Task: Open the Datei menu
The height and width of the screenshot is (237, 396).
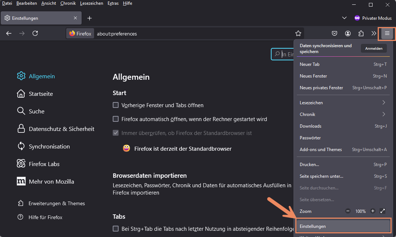Action: coord(7,3)
